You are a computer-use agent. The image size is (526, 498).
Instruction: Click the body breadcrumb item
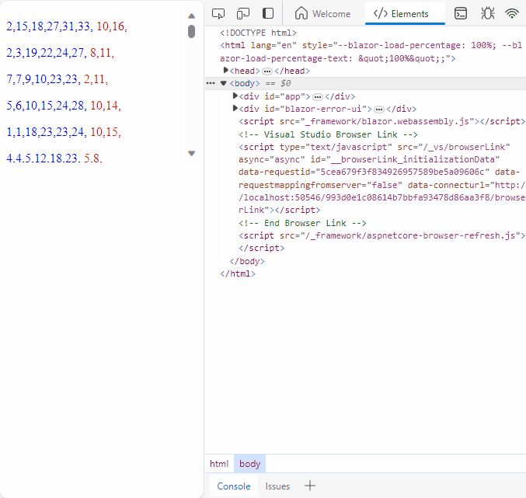[250, 464]
